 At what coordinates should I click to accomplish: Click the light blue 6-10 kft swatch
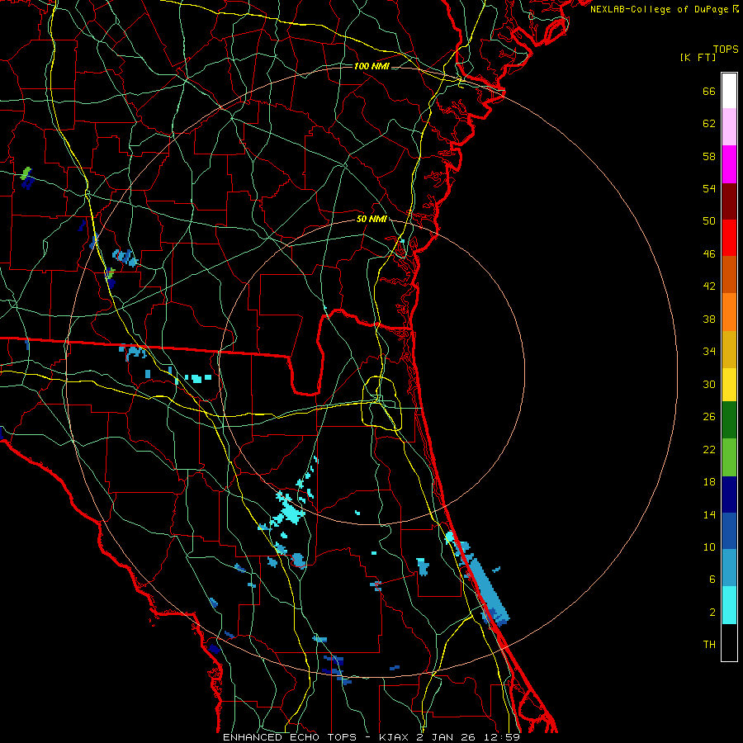tap(729, 568)
